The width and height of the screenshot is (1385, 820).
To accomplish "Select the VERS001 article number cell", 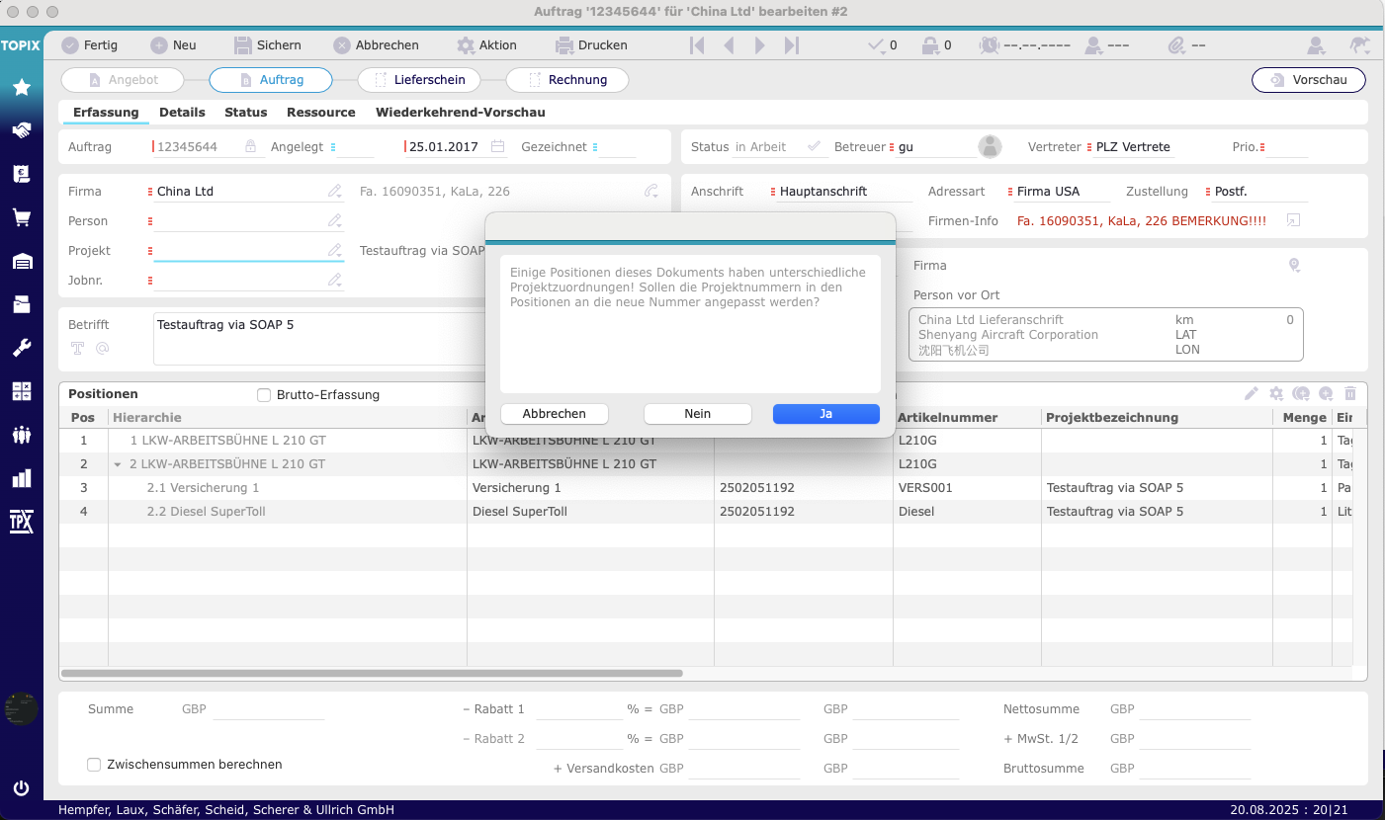I will pos(968,488).
